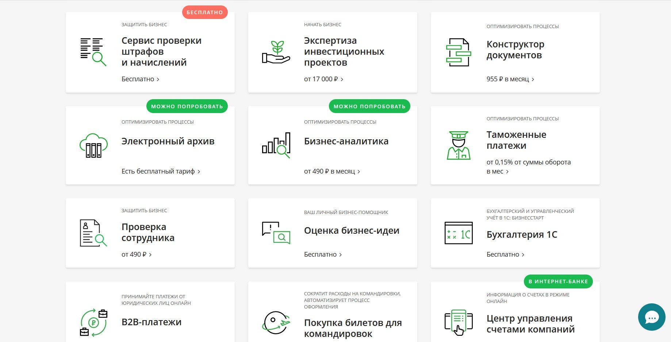Click the '955 ₽ в месяц' link
This screenshot has width=671, height=342.
click(510, 79)
